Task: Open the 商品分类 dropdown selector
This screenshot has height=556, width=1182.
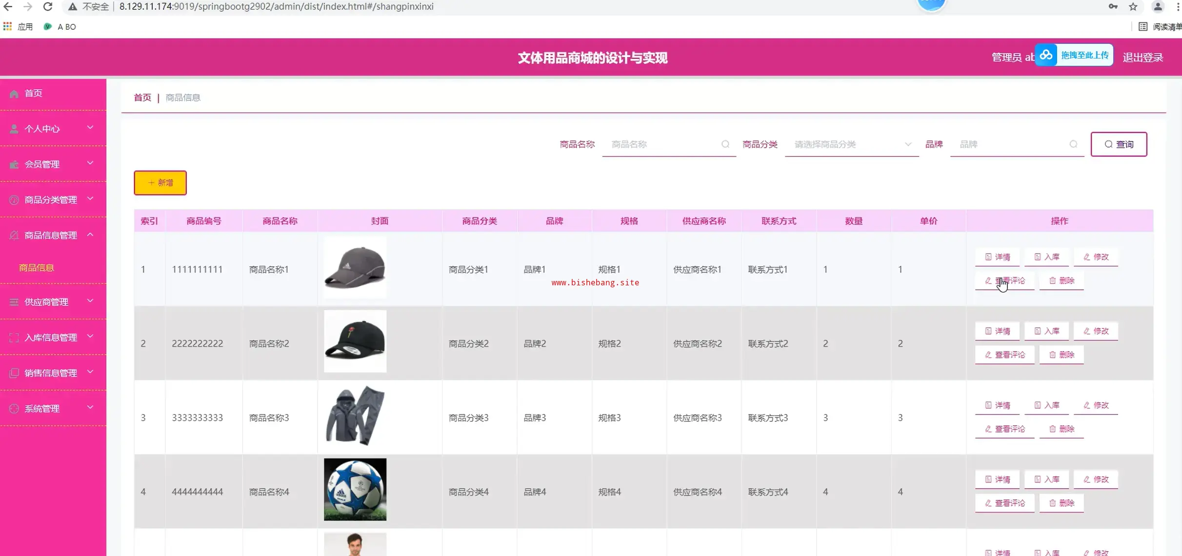Action: 851,144
